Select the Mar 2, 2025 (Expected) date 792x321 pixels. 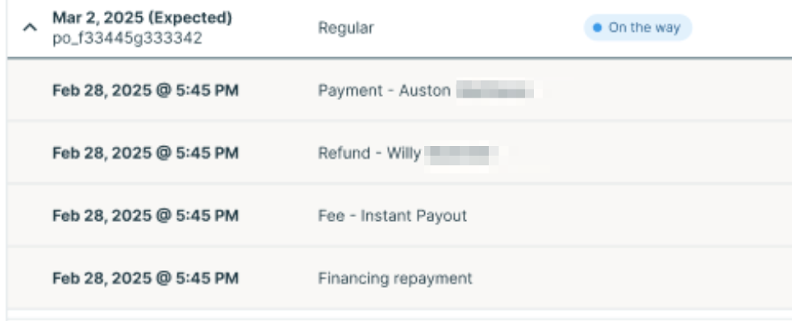point(143,19)
